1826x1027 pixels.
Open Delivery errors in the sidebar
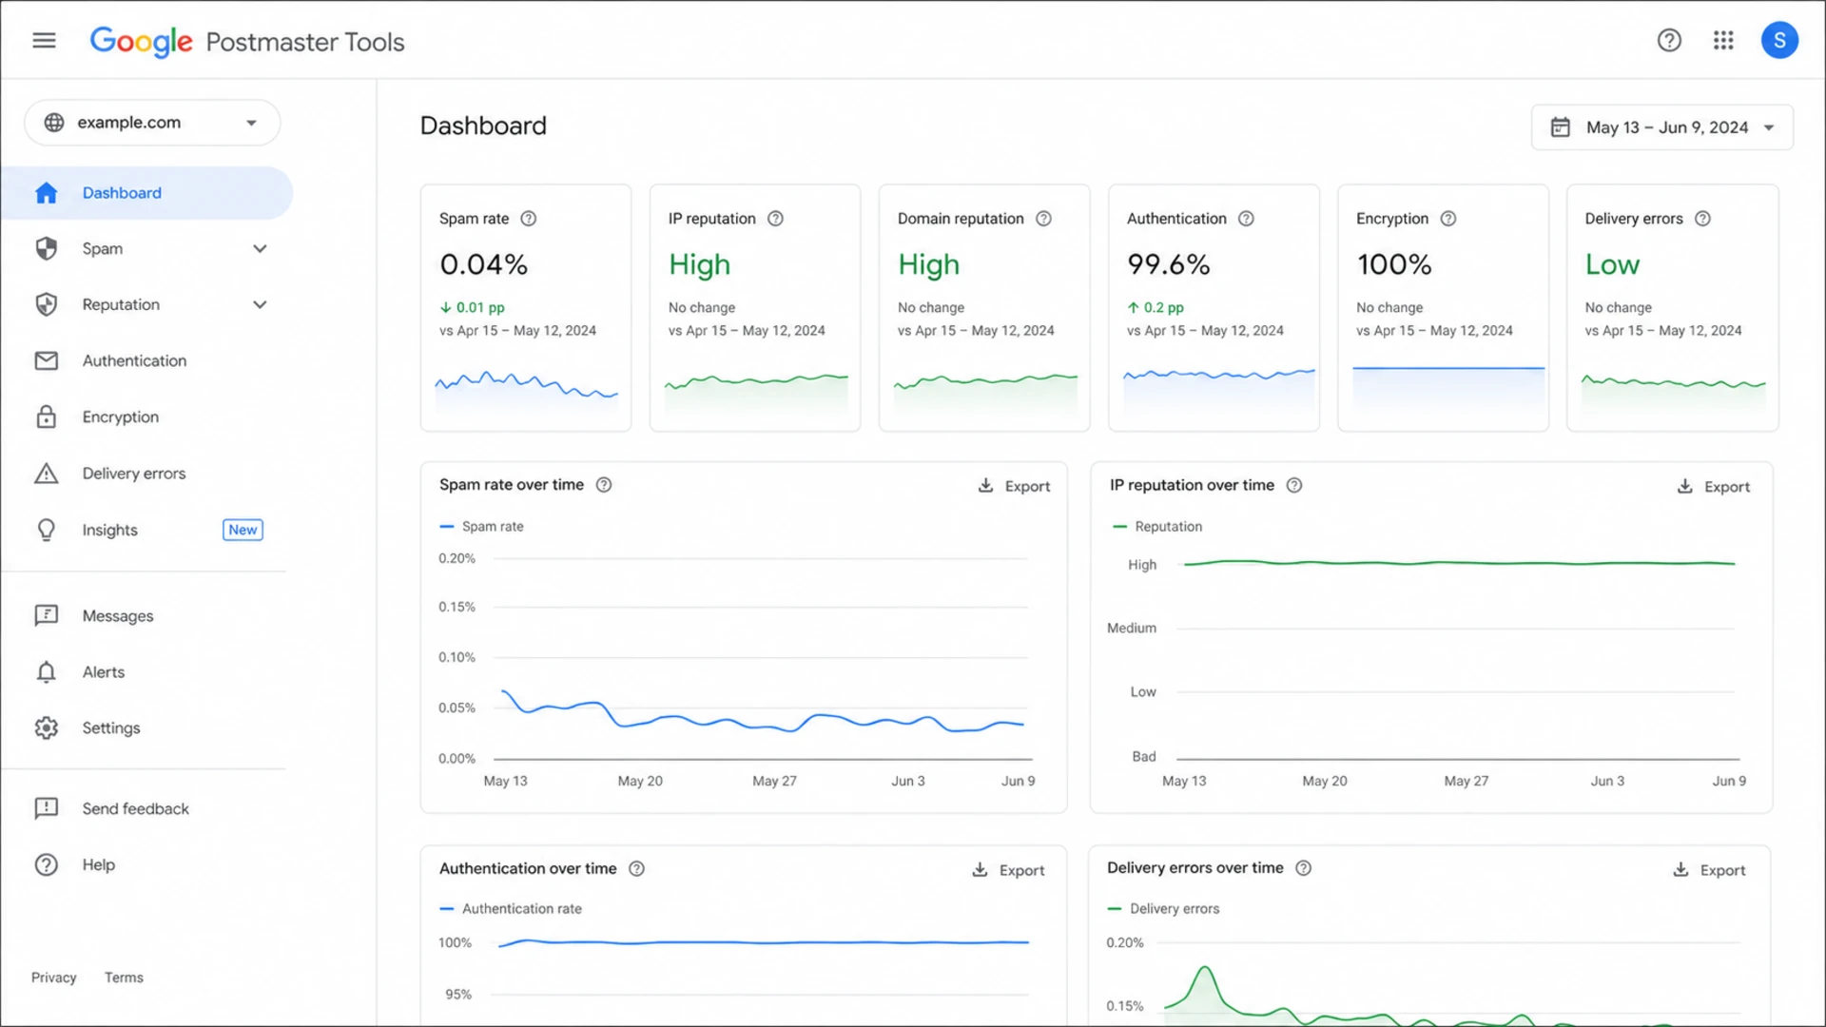pyautogui.click(x=147, y=474)
